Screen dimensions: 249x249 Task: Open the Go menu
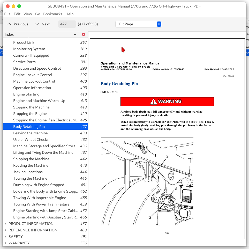pyautogui.click(x=37, y=14)
